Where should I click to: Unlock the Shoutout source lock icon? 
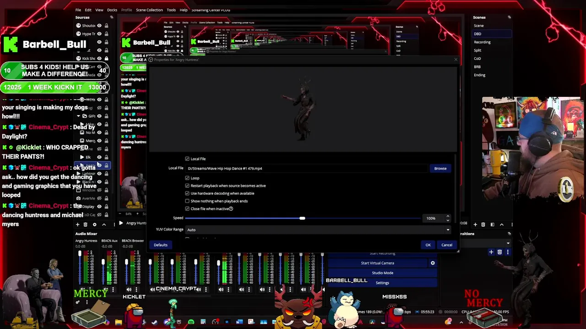pos(106,26)
